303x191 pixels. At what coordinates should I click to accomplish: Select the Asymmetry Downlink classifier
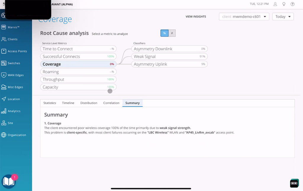pos(170,49)
